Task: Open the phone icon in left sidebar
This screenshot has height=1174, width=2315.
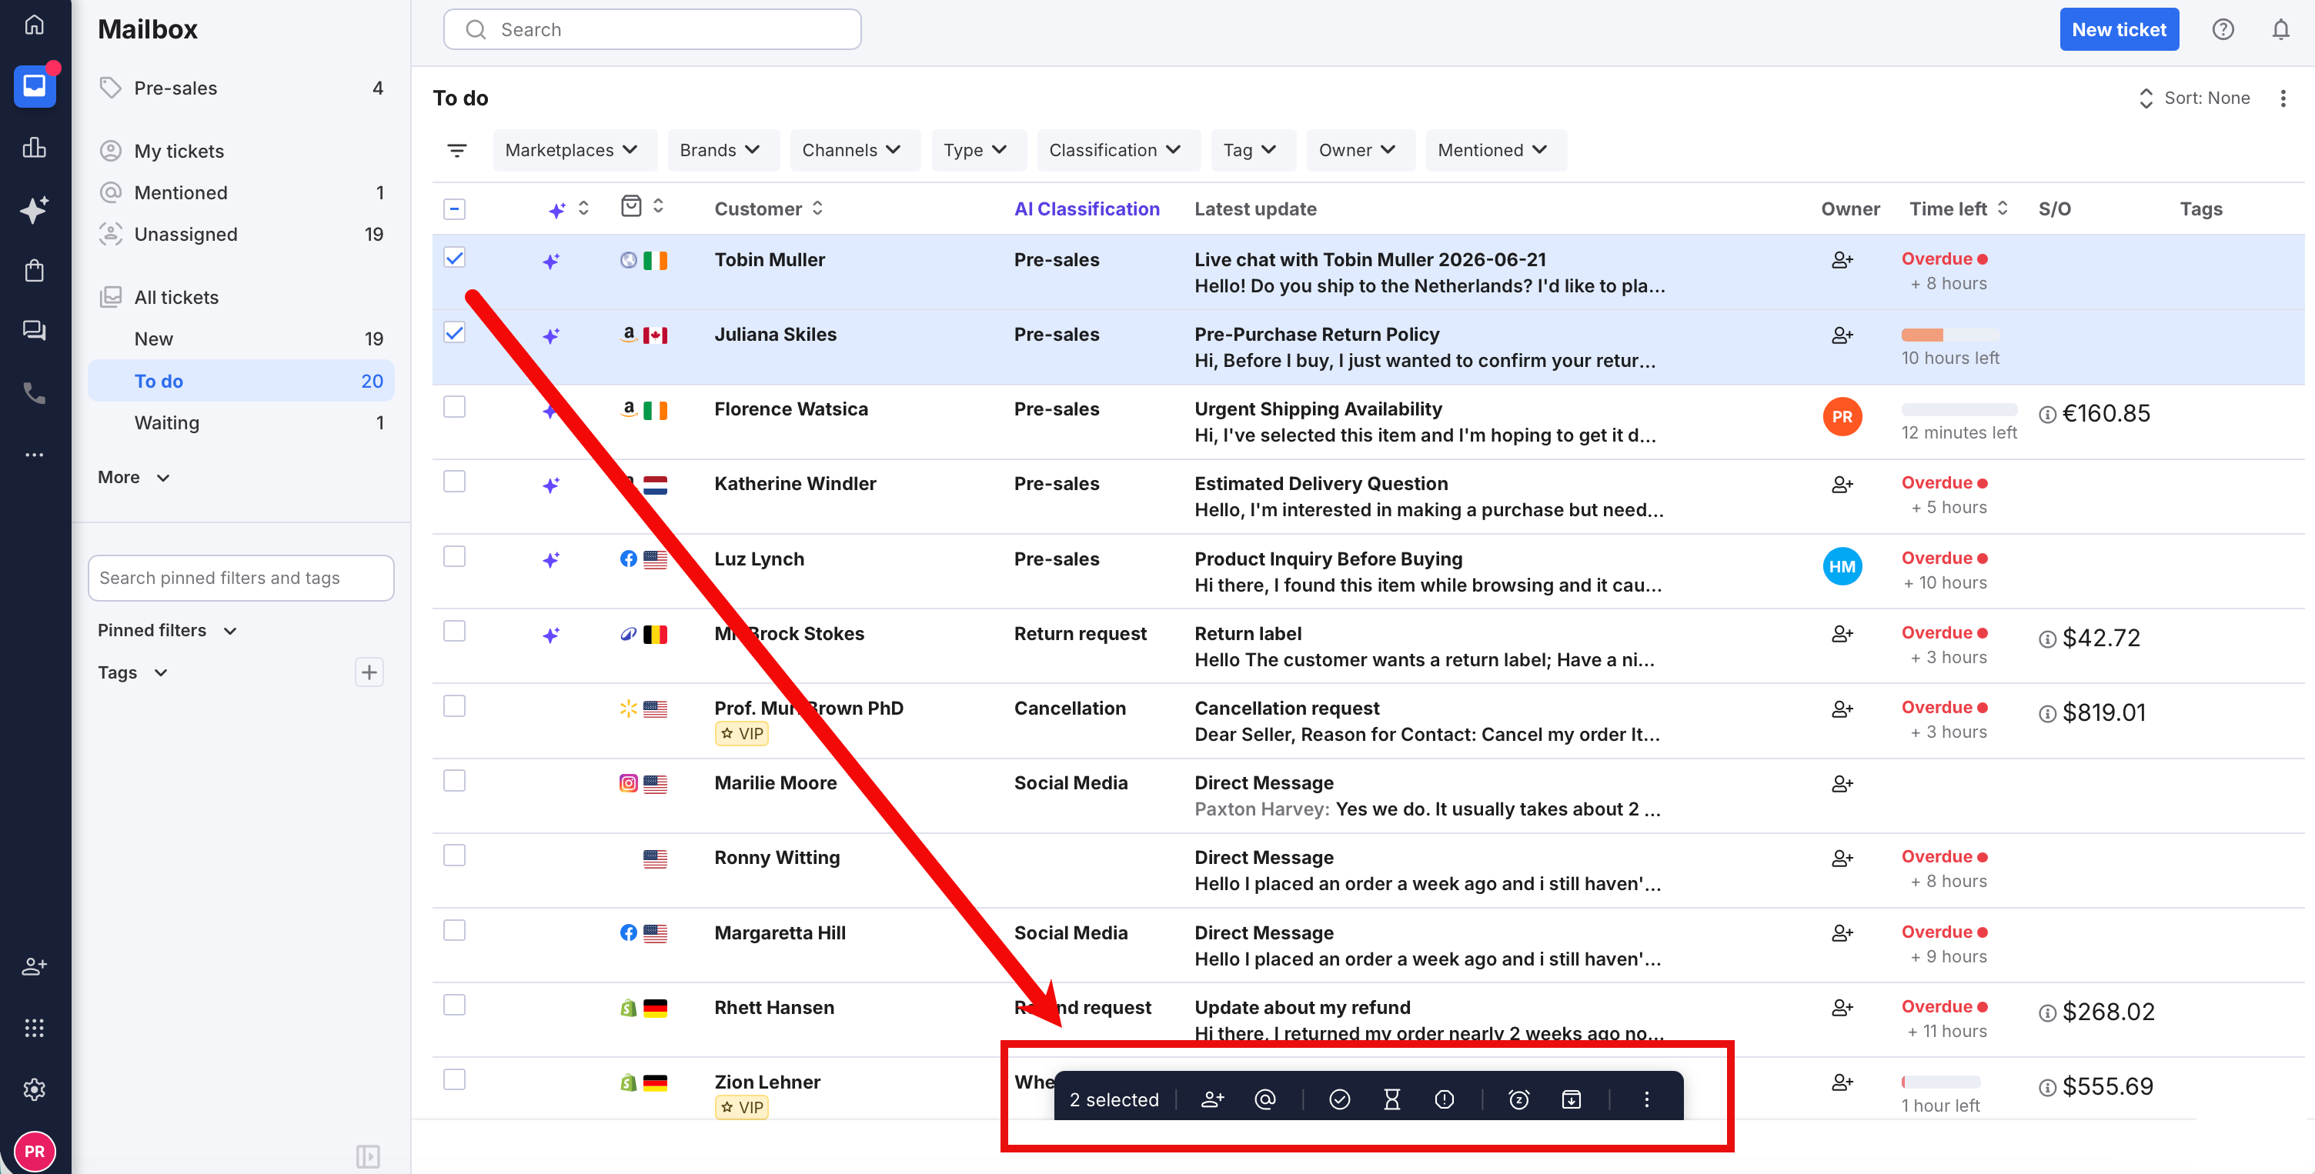Action: [34, 392]
